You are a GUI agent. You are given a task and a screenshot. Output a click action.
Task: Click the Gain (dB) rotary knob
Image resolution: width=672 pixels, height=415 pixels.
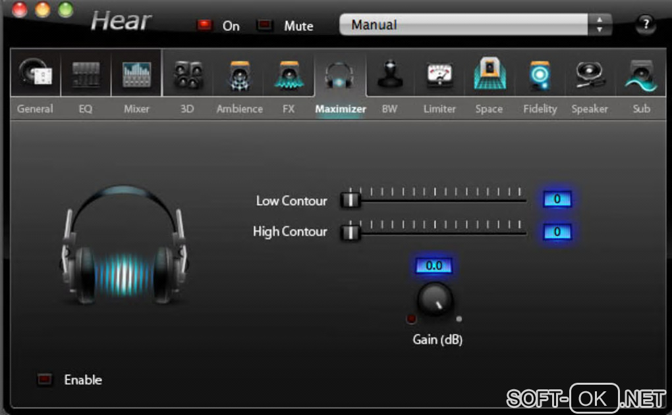(435, 299)
